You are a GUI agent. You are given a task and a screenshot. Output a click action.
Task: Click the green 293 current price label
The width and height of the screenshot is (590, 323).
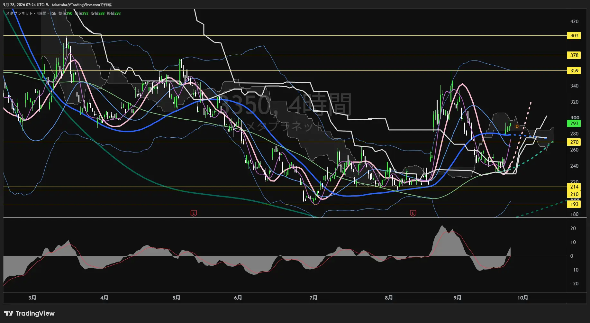tap(574, 124)
